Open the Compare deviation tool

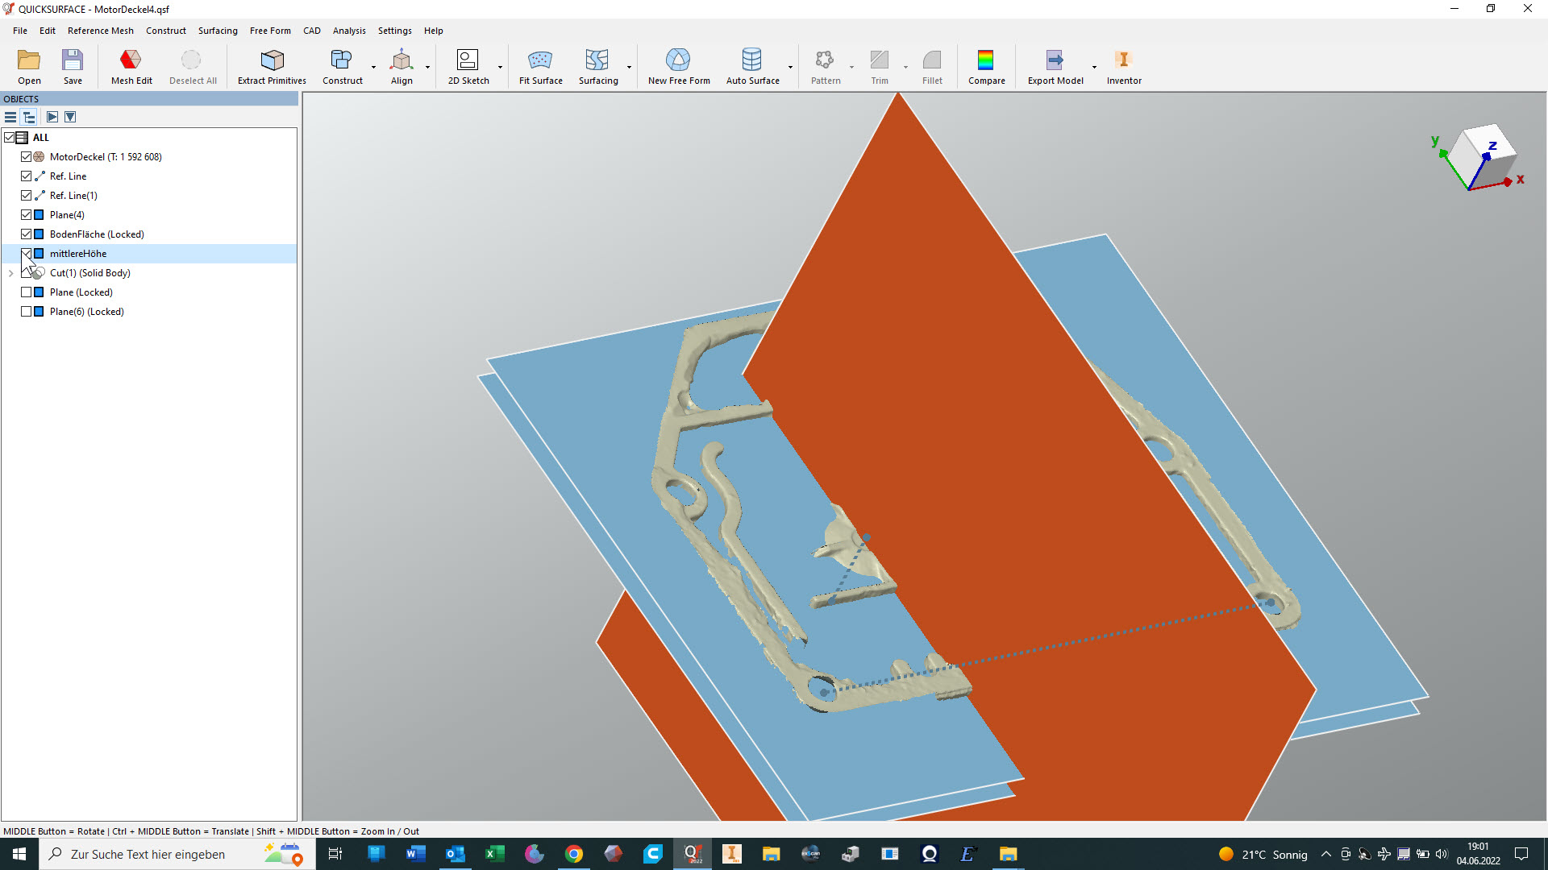(986, 66)
